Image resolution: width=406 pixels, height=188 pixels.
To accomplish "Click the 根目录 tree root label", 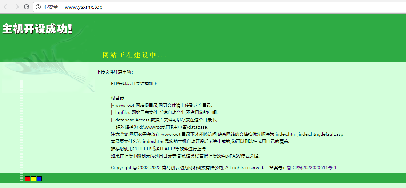I will tap(117, 98).
